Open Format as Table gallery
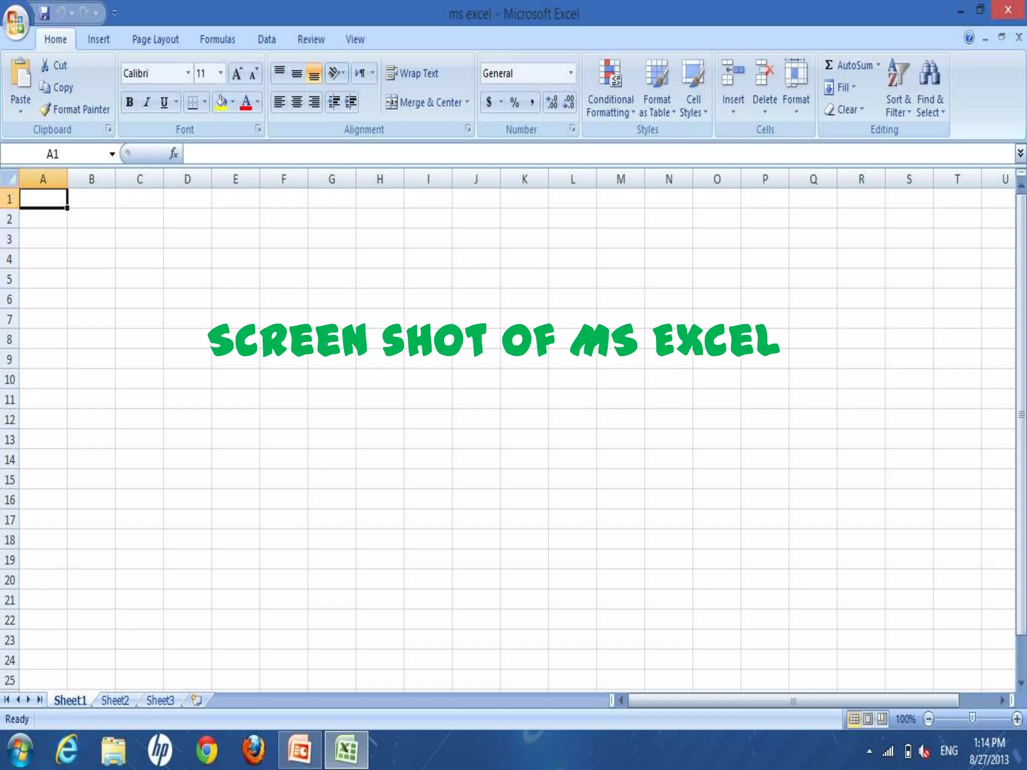This screenshot has width=1027, height=770. (657, 88)
